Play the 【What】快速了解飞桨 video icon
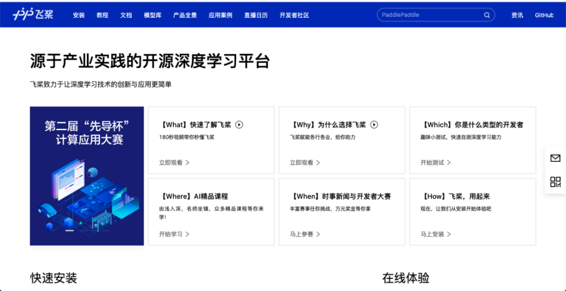The height and width of the screenshot is (291, 566). [239, 125]
